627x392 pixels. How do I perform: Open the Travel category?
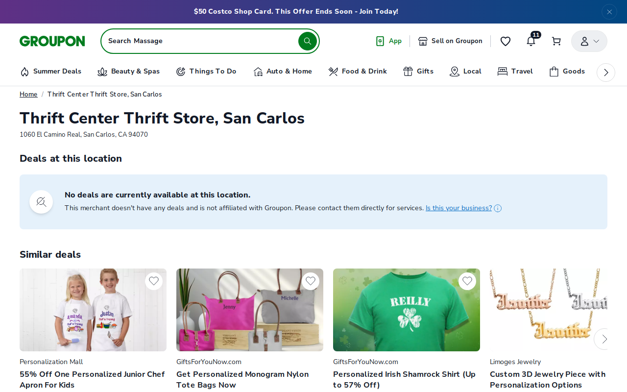coord(515,72)
